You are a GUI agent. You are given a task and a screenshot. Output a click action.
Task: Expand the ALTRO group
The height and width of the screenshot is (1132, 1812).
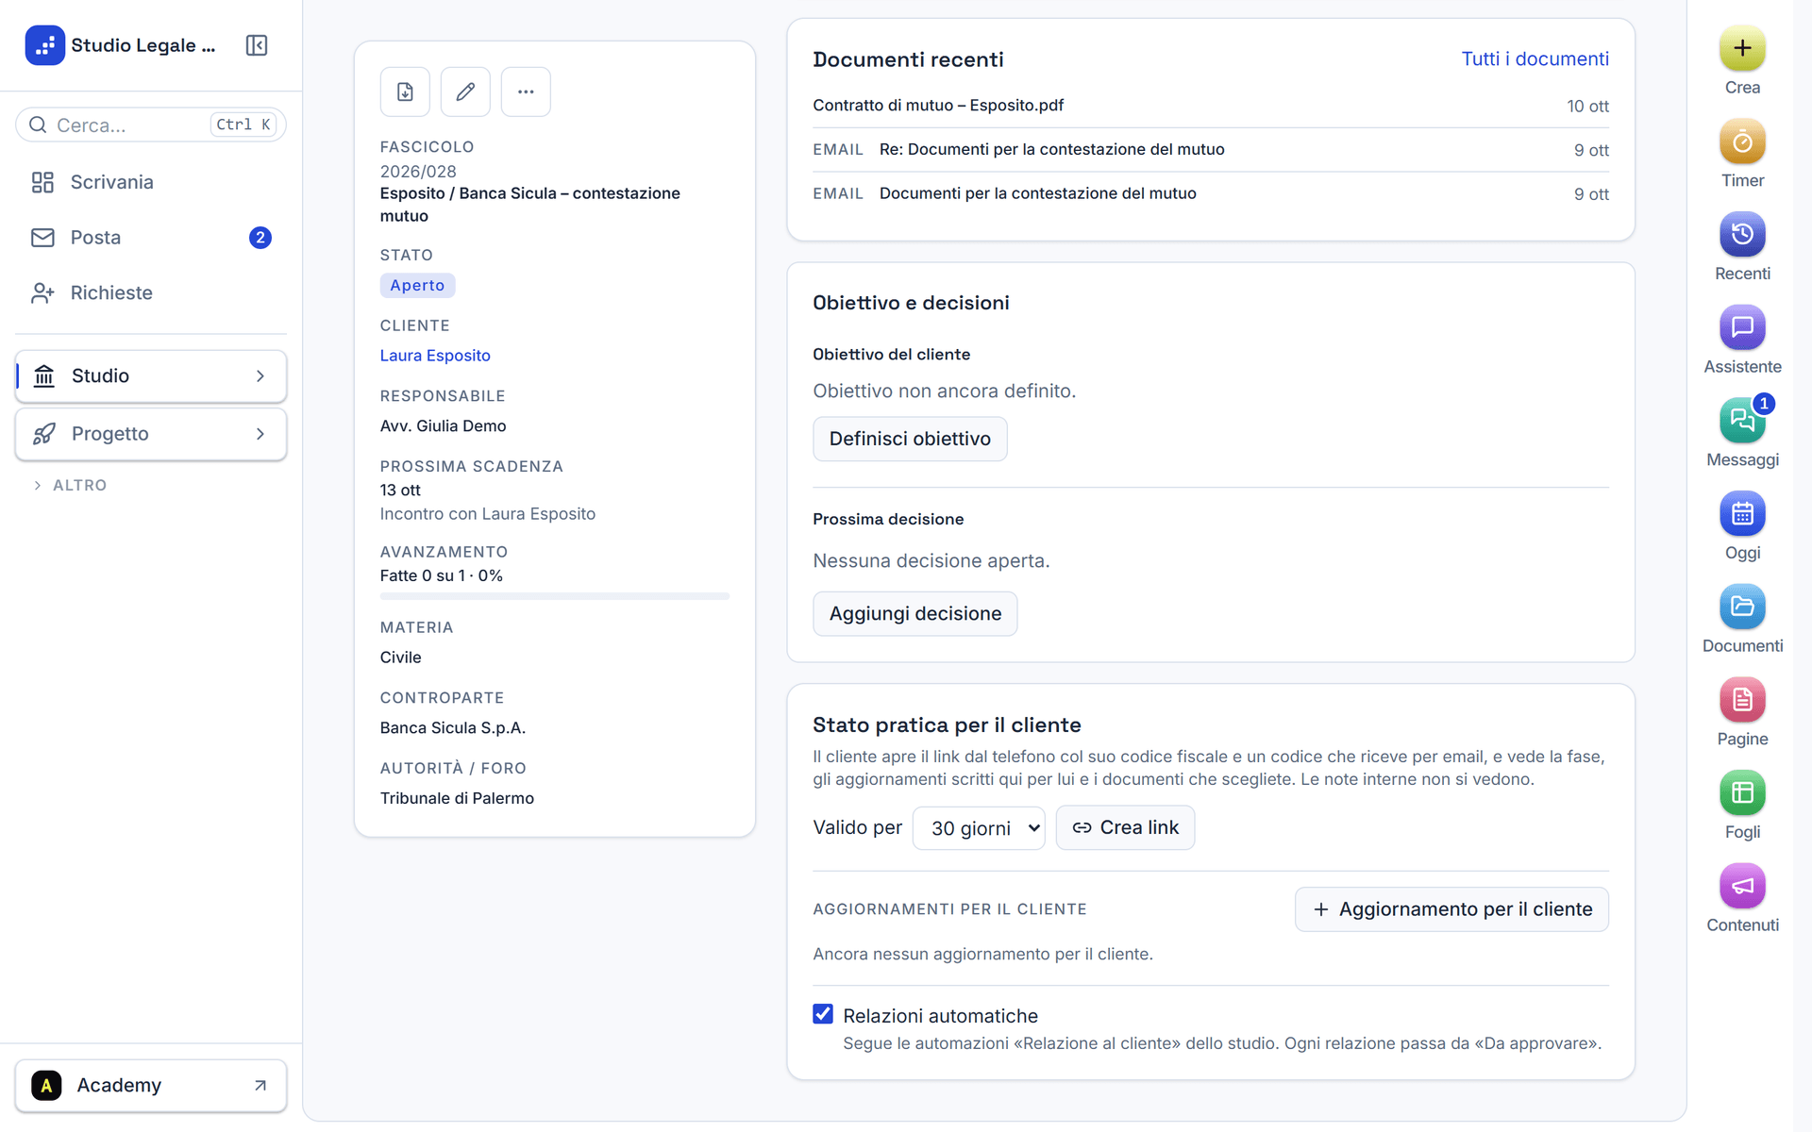coord(70,485)
